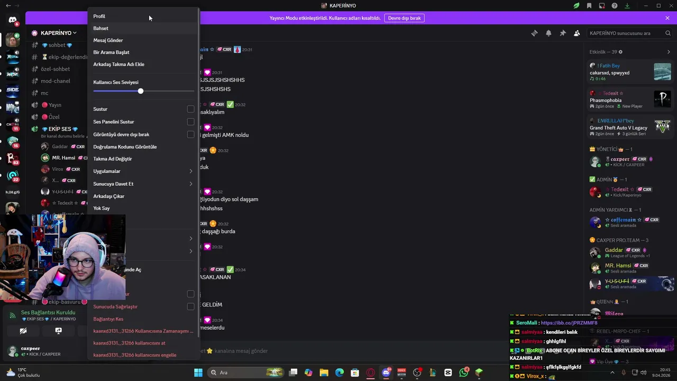The width and height of the screenshot is (677, 381).
Task: Click search magnifier icon in server search
Action: tap(668, 33)
